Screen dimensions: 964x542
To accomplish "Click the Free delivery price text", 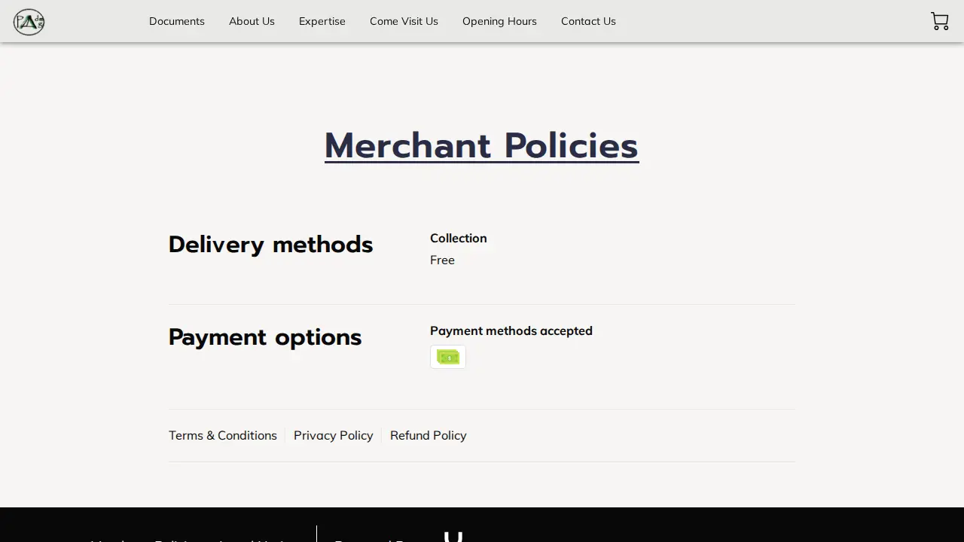I will [442, 260].
